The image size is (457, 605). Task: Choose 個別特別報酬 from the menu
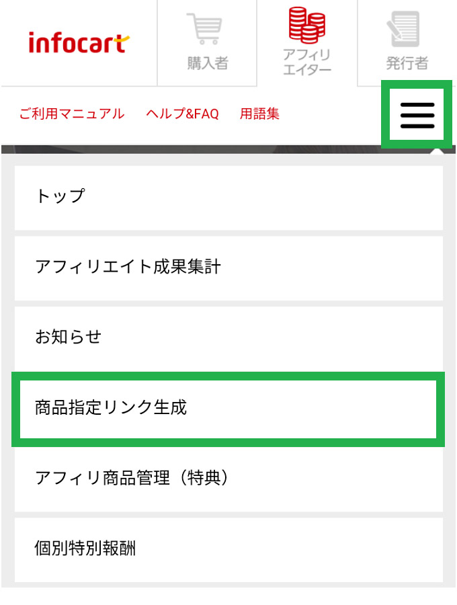pos(229,549)
